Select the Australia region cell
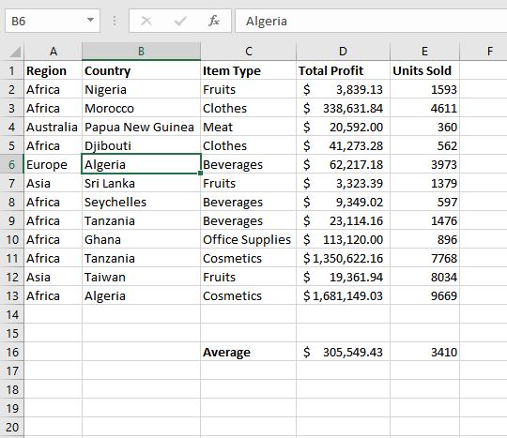 coord(53,127)
